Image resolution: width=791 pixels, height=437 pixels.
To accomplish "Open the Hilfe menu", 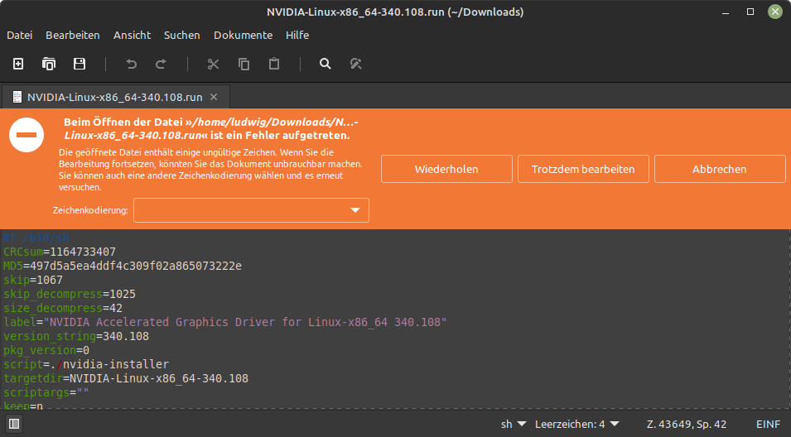I will (297, 36).
